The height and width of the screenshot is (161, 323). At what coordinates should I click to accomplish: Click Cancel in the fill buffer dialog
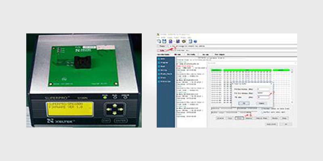coord(261,103)
